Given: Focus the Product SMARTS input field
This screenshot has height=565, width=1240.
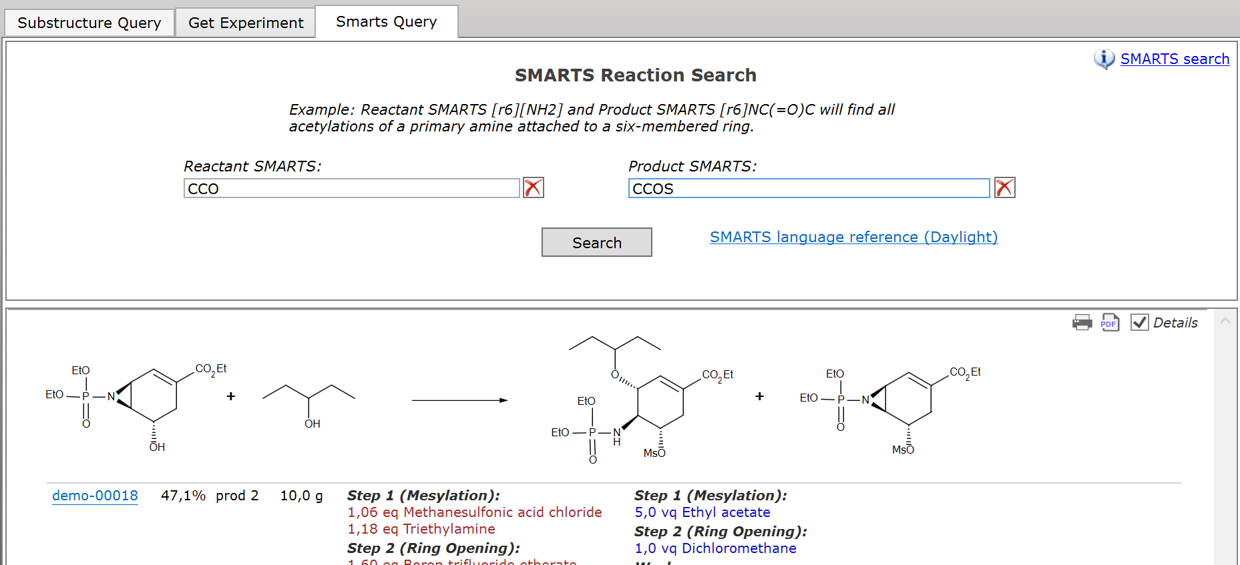Looking at the screenshot, I should pos(808,189).
